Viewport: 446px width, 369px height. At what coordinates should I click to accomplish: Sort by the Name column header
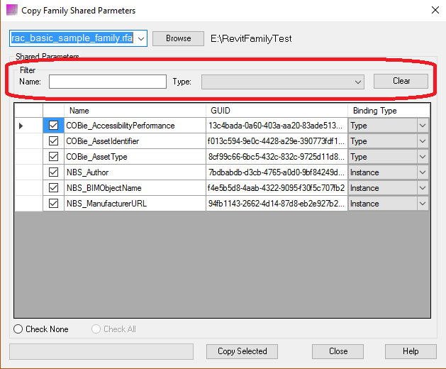(x=135, y=111)
